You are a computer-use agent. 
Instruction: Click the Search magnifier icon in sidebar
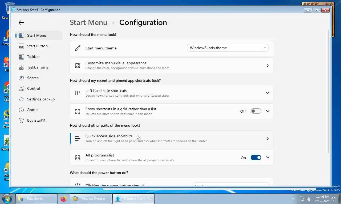(21, 78)
